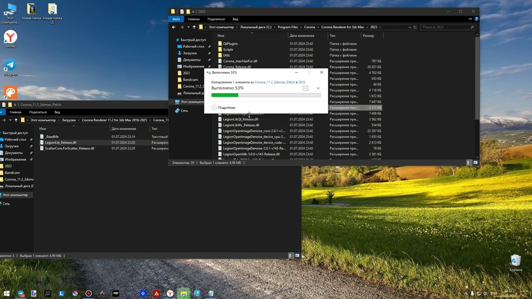Switch keyboard language 'ENG' in system tray
This screenshot has width=532, height=299.
[x=495, y=294]
